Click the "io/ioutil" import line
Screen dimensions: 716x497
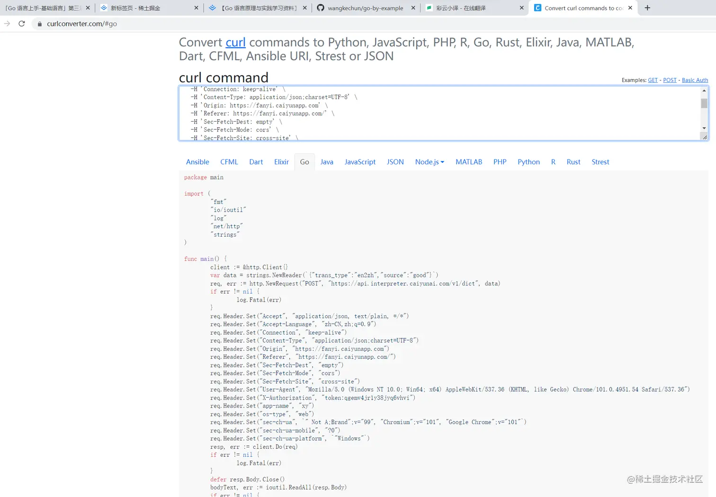[x=228, y=210]
